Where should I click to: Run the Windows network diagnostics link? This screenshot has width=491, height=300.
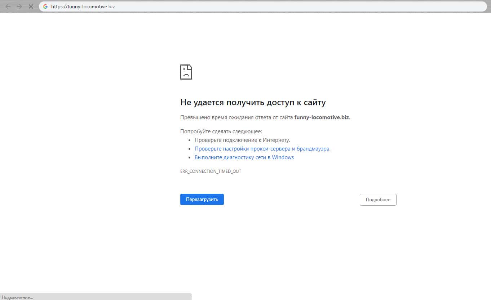point(244,157)
